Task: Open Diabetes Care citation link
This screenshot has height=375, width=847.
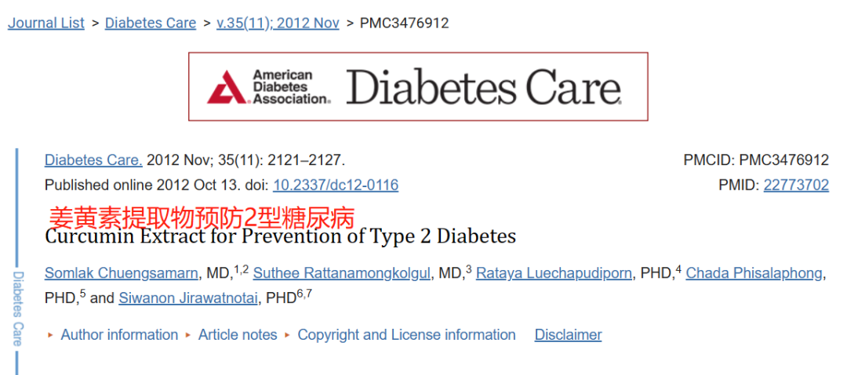Action: [x=93, y=160]
